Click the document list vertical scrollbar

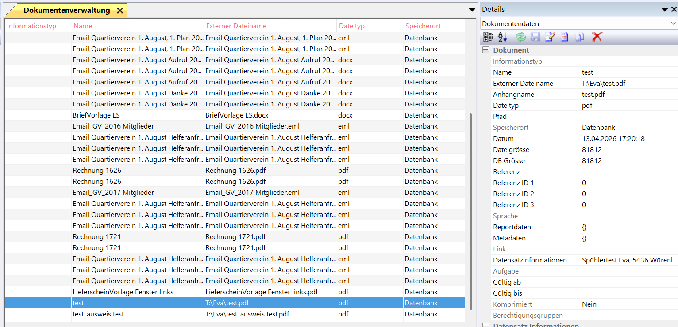[470, 211]
